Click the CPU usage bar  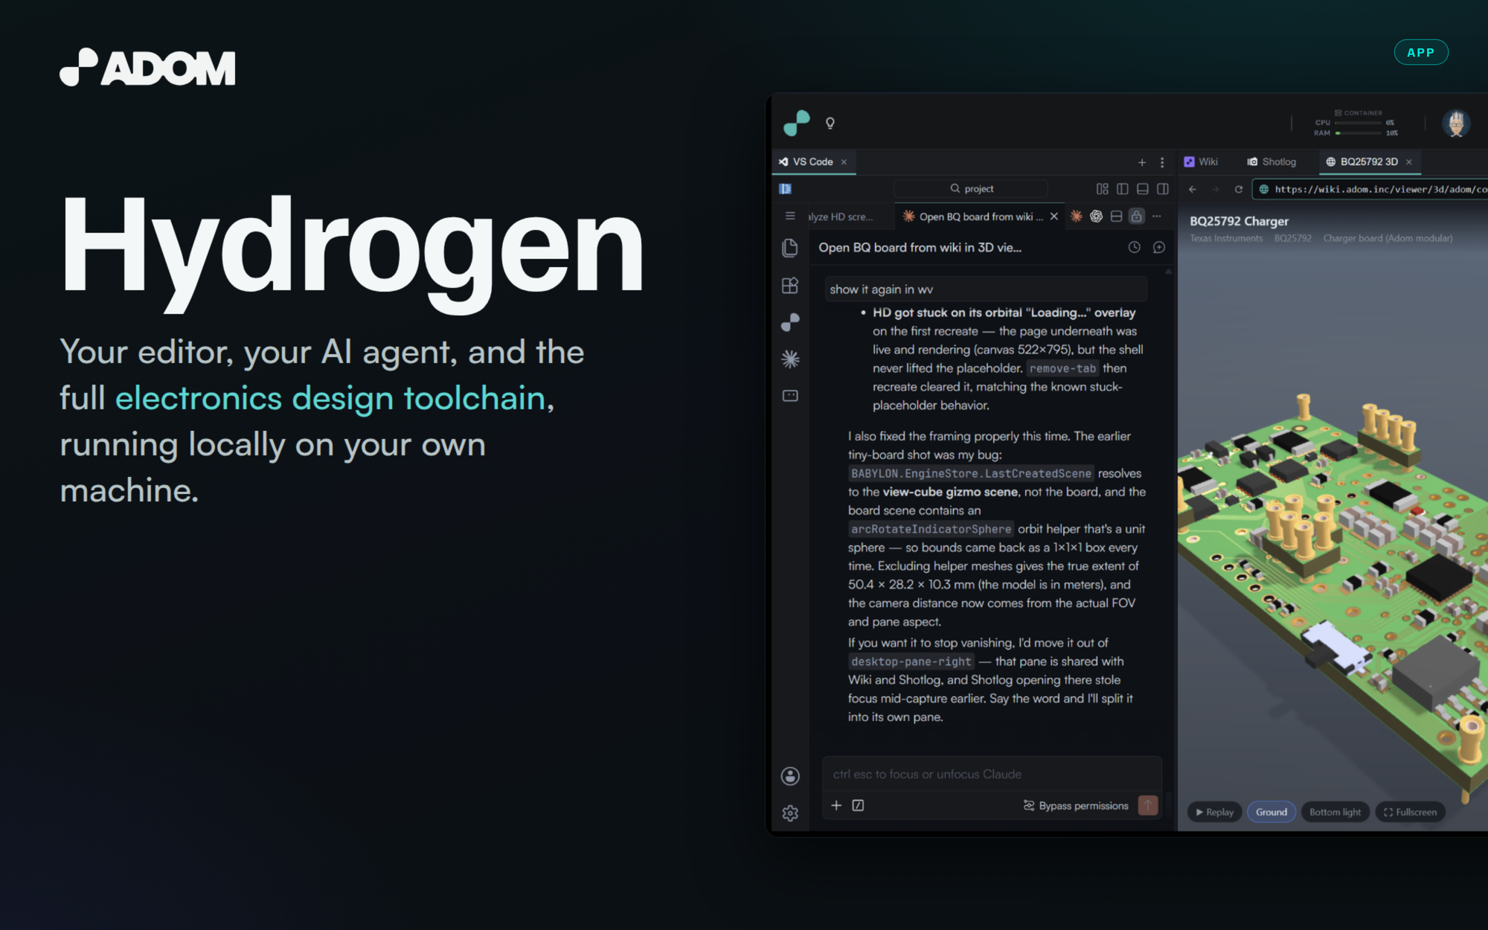(x=1358, y=123)
